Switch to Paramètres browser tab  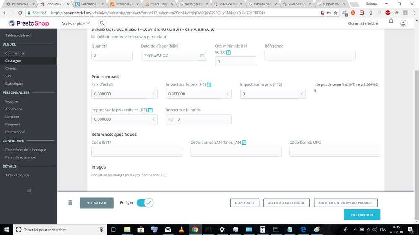(20, 4)
